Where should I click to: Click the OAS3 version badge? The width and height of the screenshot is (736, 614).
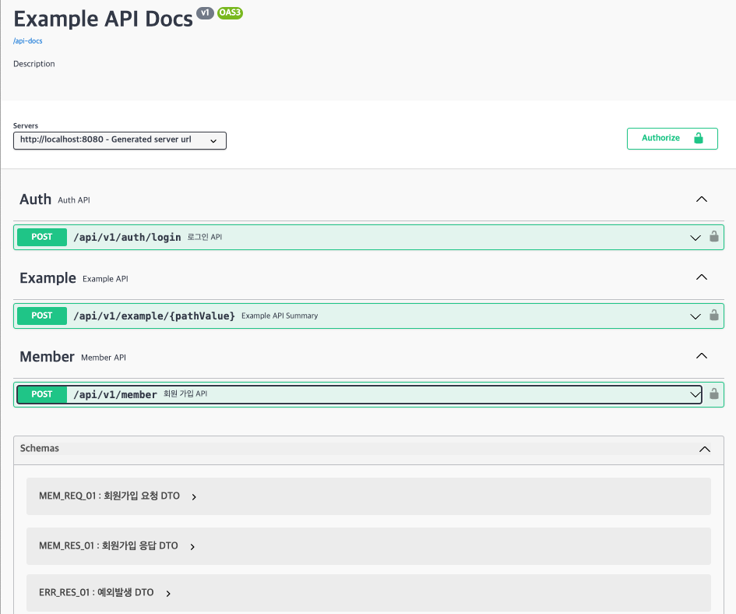coord(230,12)
